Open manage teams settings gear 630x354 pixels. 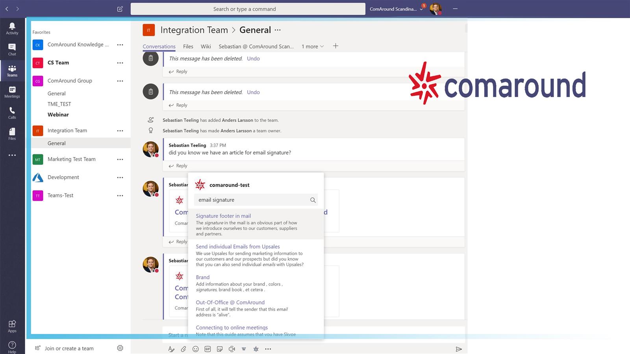[120, 348]
